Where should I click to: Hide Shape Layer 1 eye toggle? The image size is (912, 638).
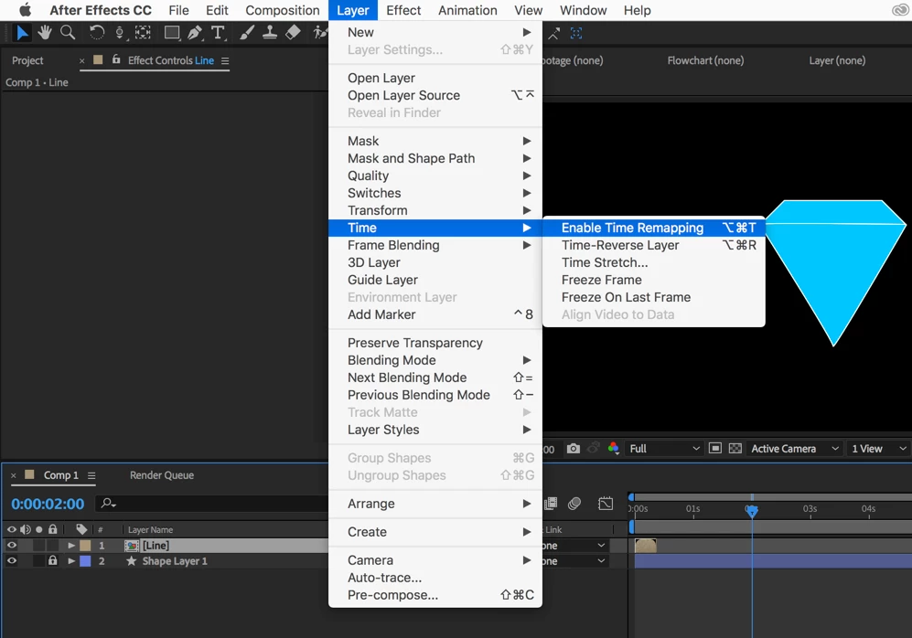click(12, 560)
